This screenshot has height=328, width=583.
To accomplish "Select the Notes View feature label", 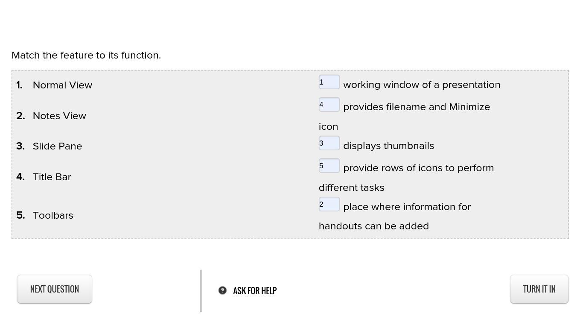I will coord(59,116).
